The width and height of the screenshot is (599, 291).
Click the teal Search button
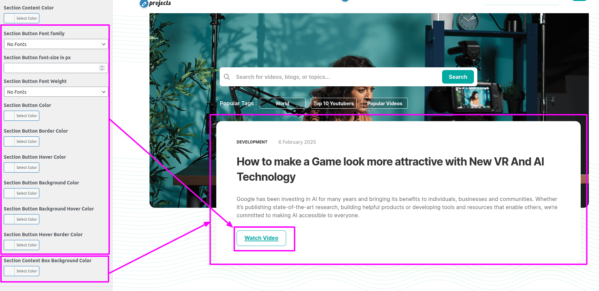tap(458, 77)
